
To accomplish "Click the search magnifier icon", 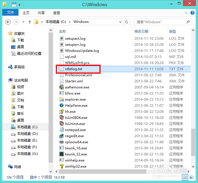I will (188, 22).
